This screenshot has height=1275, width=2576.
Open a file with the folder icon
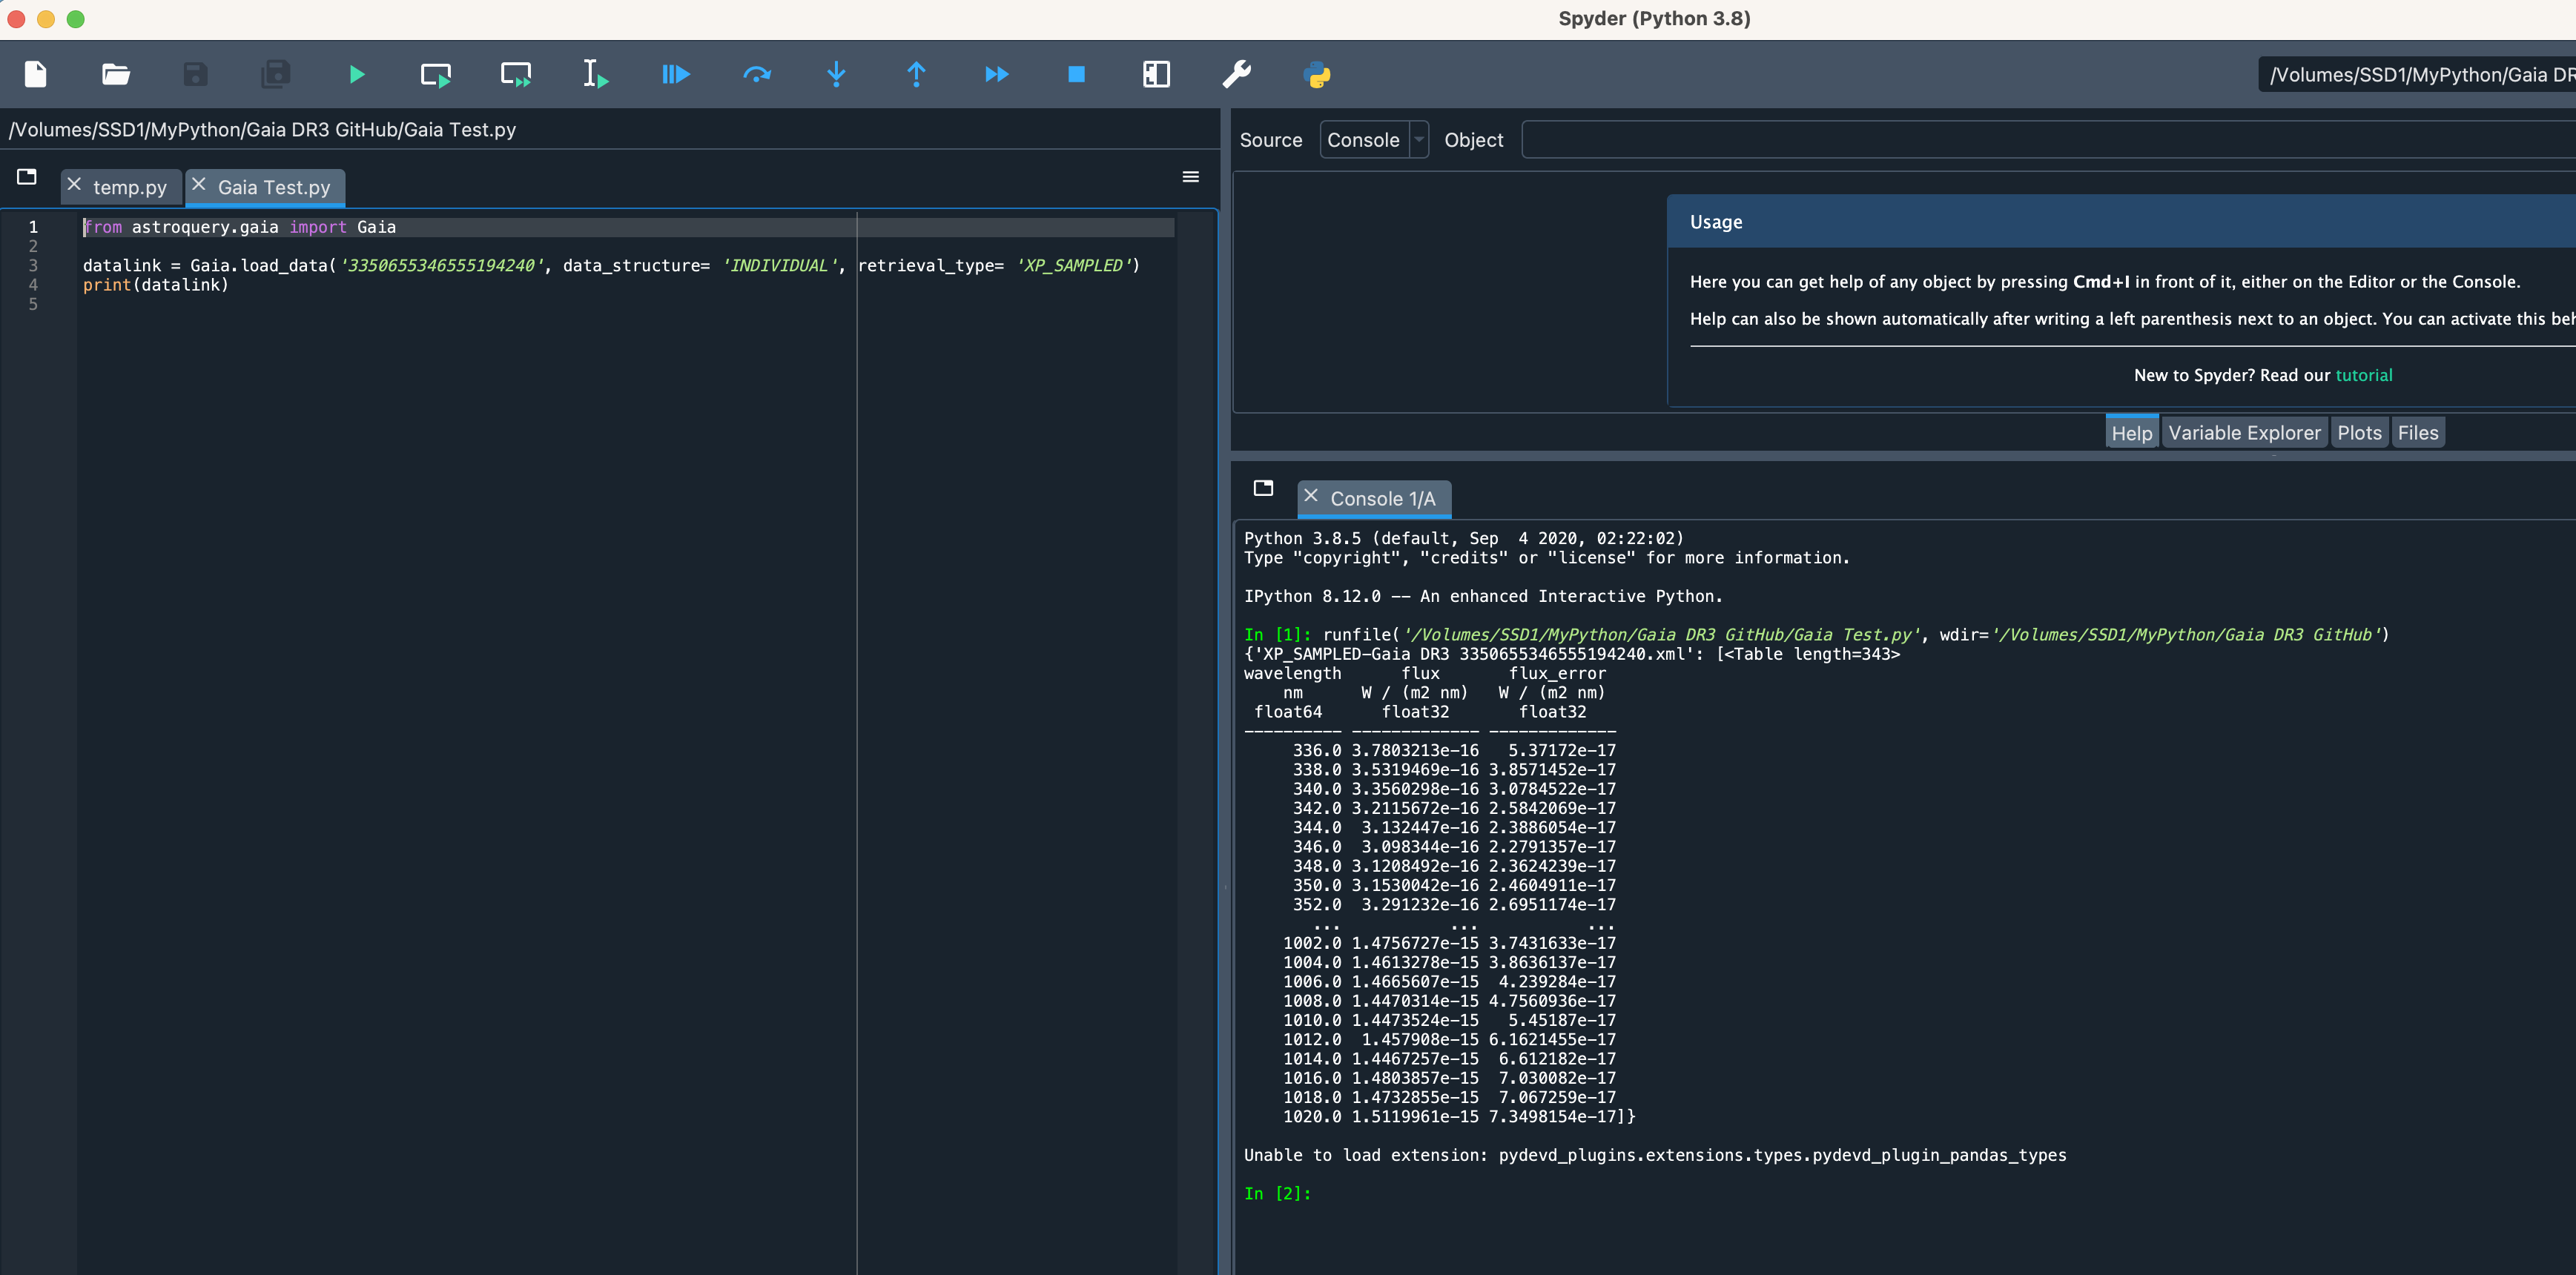116,74
